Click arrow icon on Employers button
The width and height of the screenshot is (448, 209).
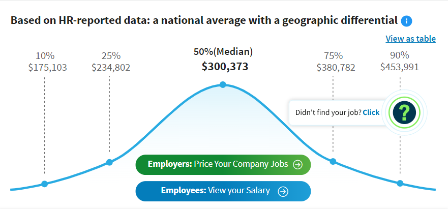point(298,164)
